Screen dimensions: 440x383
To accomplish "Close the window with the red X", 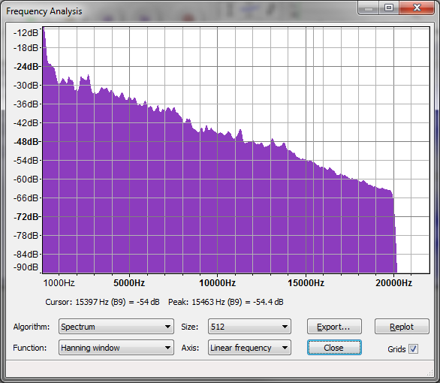I will coord(417,8).
